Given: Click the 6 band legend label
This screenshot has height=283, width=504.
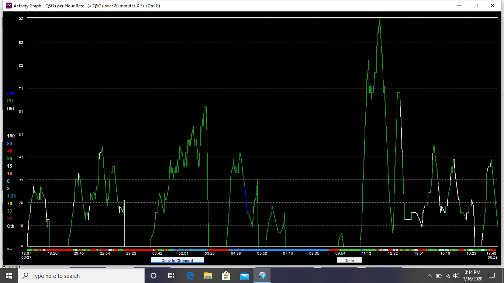Looking at the screenshot, I should [8, 181].
